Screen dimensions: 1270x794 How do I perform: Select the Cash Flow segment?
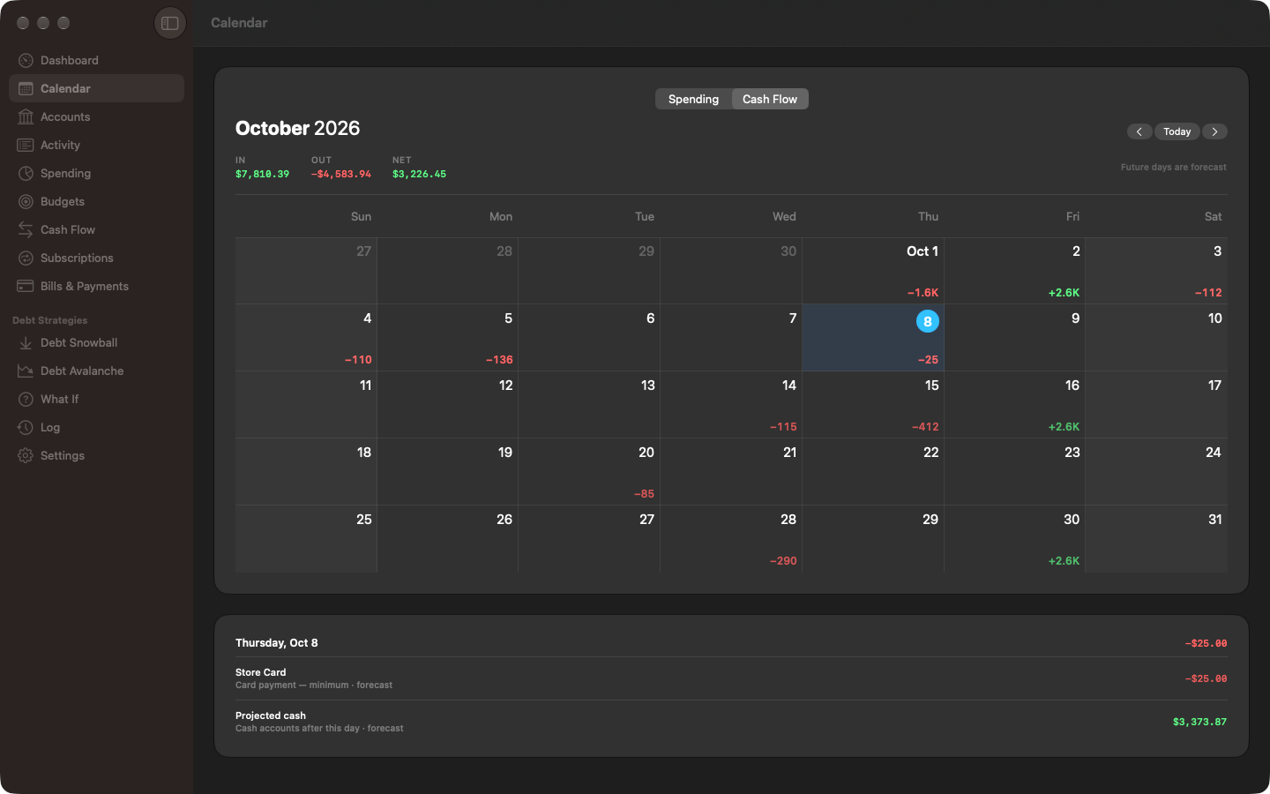pos(770,99)
